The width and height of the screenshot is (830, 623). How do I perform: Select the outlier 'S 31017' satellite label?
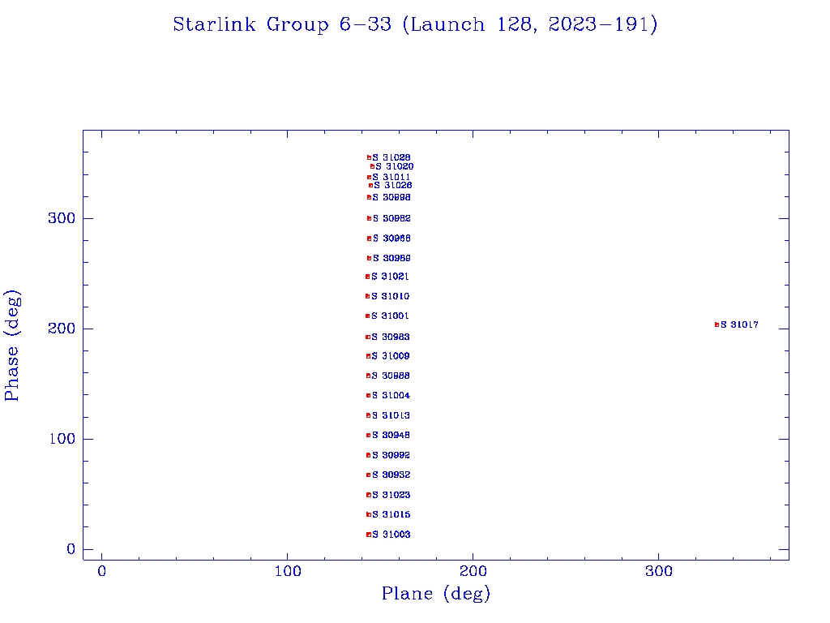pyautogui.click(x=739, y=324)
